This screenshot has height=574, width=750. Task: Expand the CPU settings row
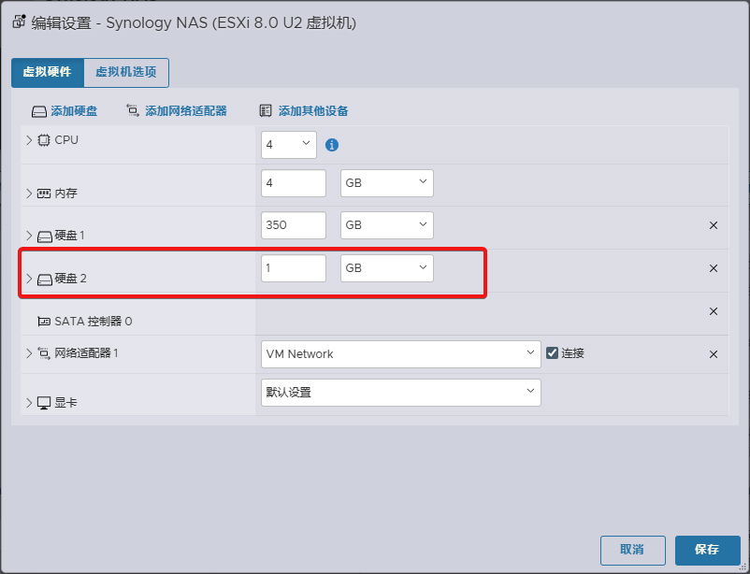(x=29, y=139)
